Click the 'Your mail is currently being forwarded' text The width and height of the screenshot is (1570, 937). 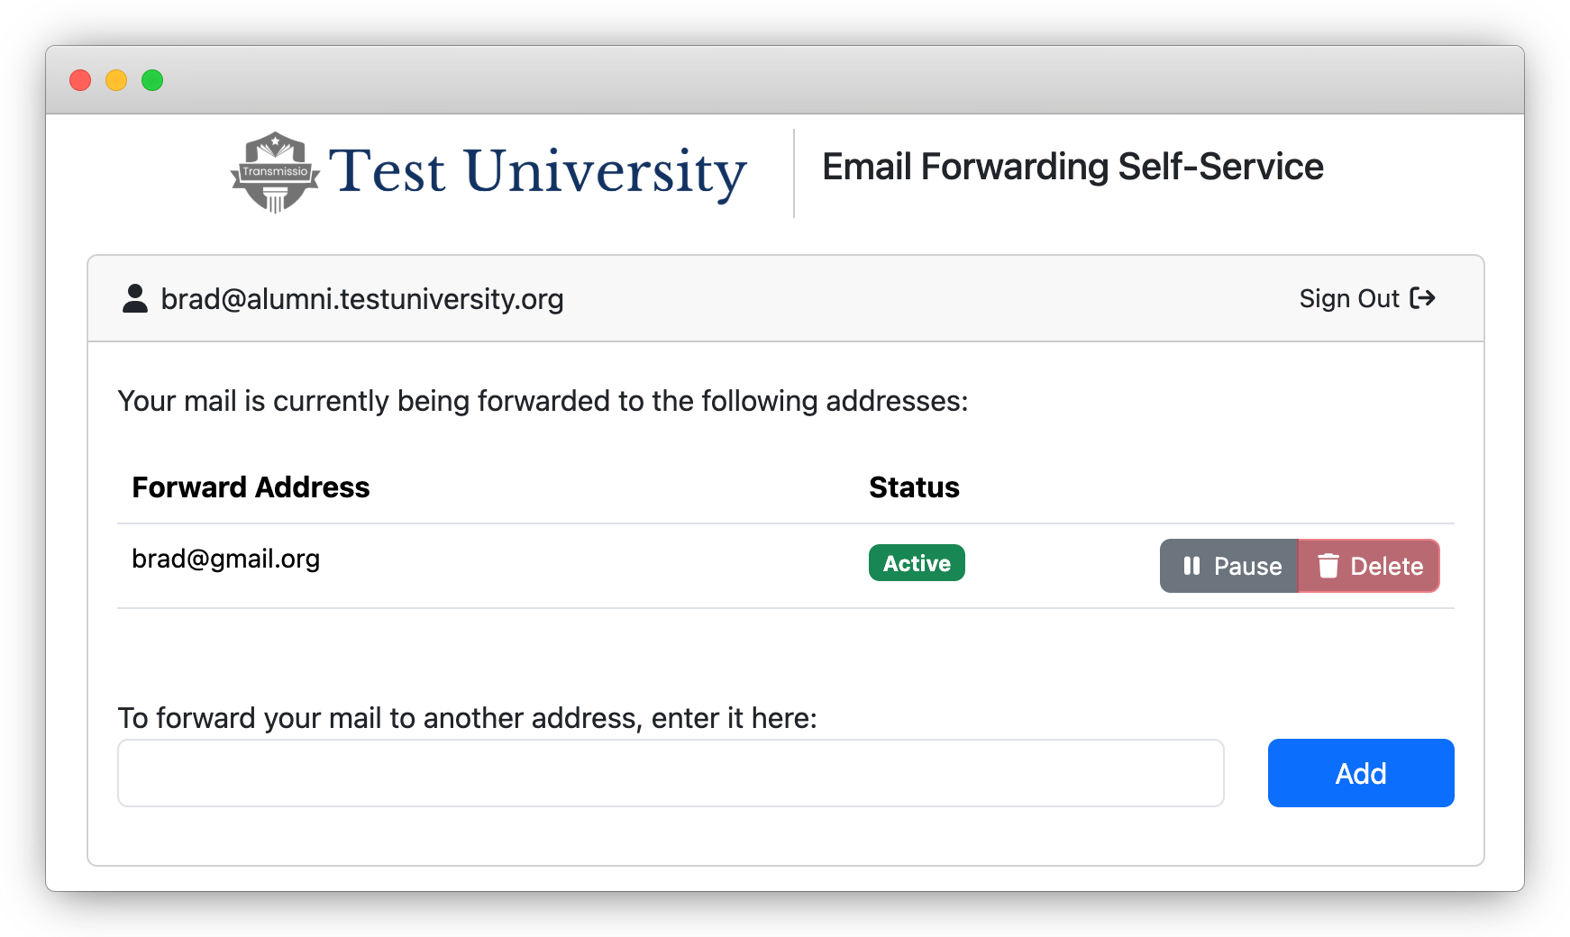tap(543, 401)
